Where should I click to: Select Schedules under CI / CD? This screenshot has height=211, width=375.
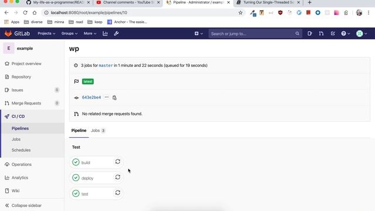[x=21, y=150]
